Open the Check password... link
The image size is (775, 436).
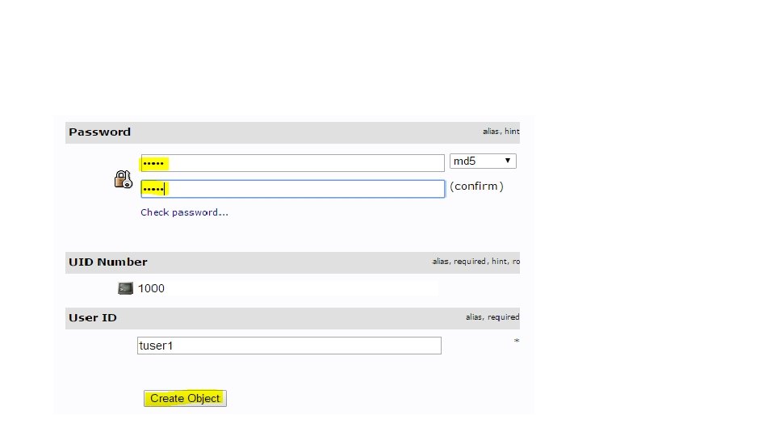pos(184,212)
